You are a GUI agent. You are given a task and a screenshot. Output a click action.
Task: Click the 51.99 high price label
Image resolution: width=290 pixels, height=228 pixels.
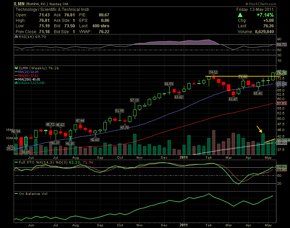[x=119, y=111]
